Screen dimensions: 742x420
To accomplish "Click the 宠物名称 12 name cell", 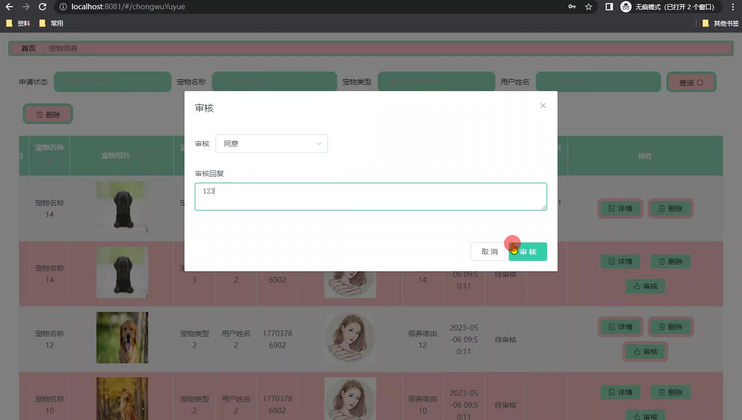I will pos(49,339).
